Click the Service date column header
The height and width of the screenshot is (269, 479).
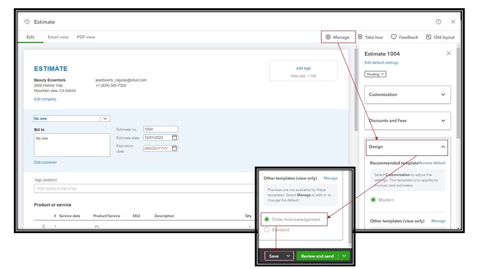(70, 215)
